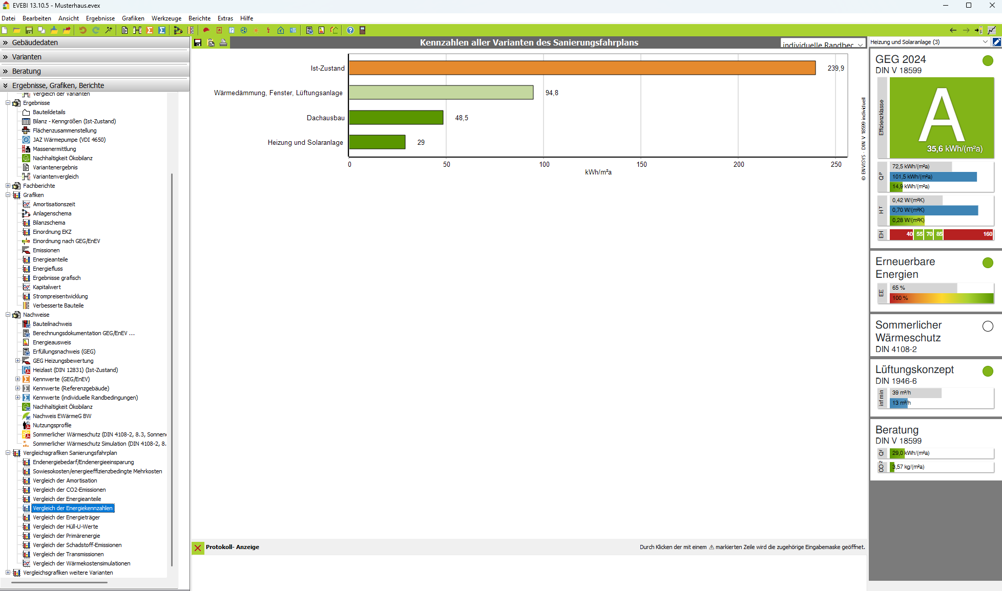Click the undo arrow icon
Image resolution: width=1002 pixels, height=591 pixels.
[x=82, y=30]
